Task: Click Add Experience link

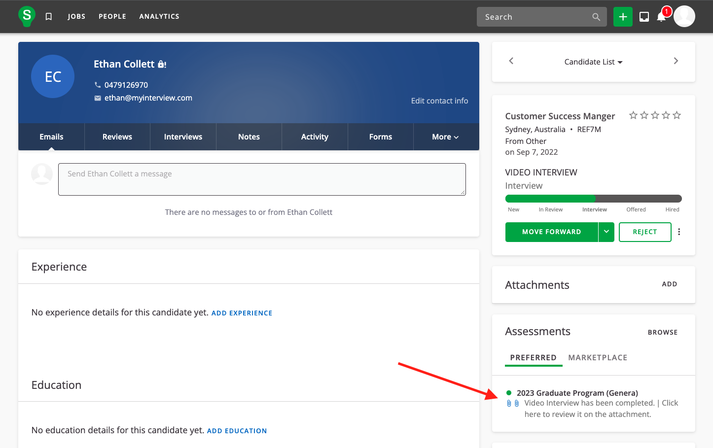Action: click(242, 313)
